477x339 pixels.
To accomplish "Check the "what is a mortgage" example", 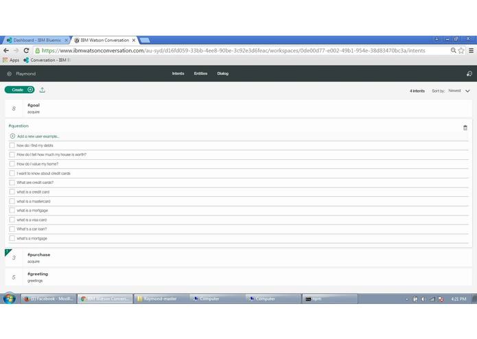I will click(12, 211).
